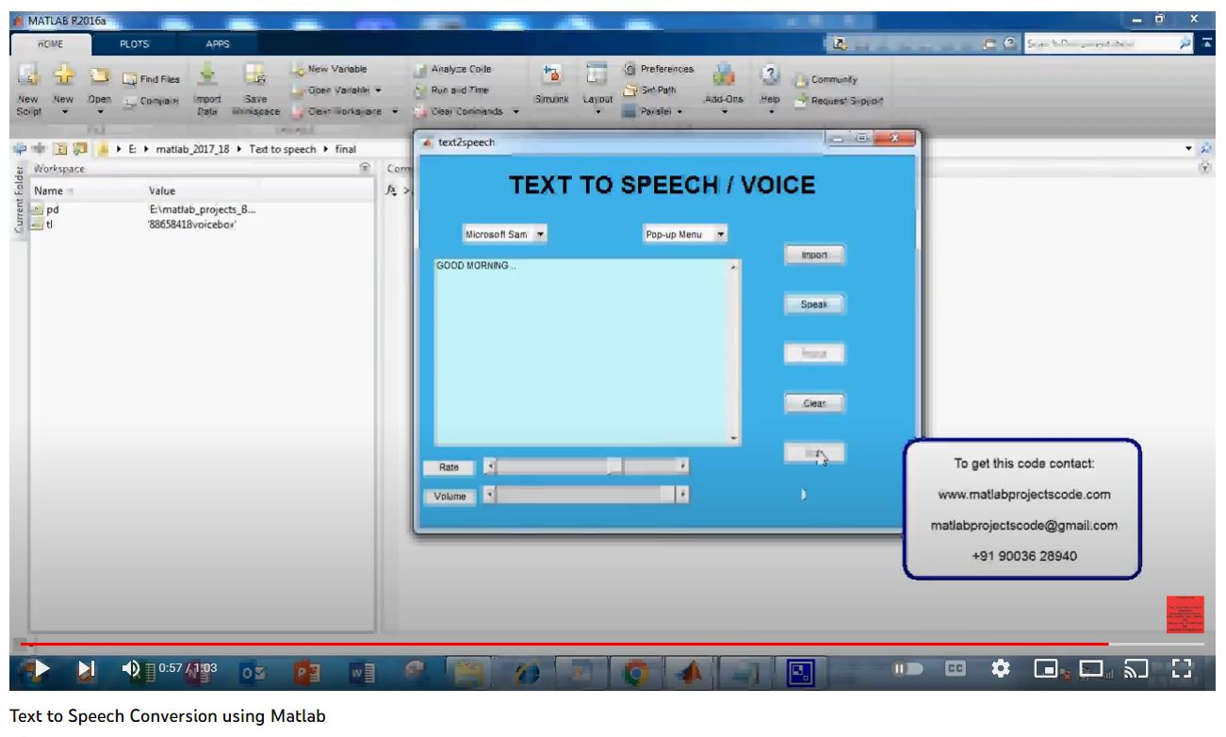This screenshot has width=1226, height=737.
Task: Expand the Pop-up Menu dropdown
Action: point(684,235)
